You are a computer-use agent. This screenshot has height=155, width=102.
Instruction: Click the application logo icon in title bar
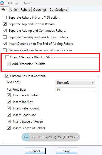pyautogui.click(x=2, y=3)
